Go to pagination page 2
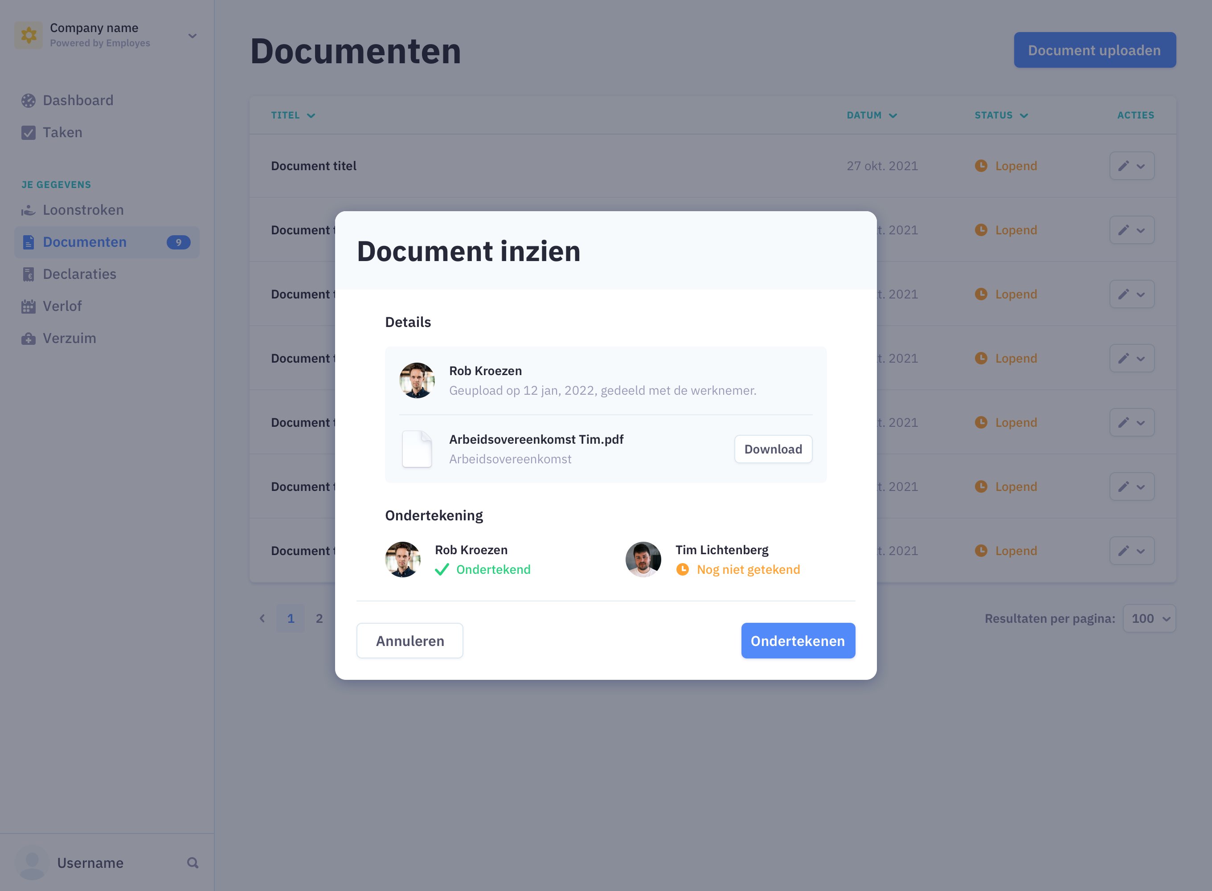Viewport: 1212px width, 891px height. (x=319, y=619)
